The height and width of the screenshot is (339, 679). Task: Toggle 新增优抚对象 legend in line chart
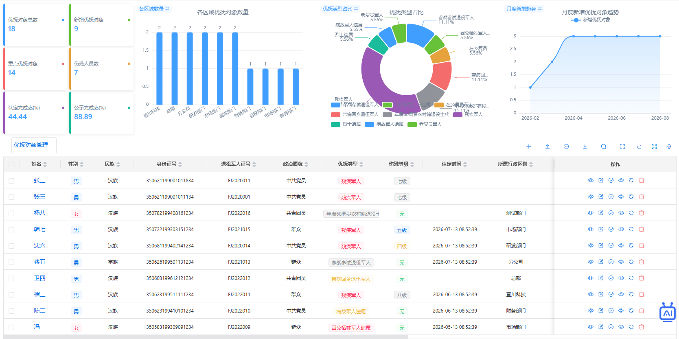590,20
